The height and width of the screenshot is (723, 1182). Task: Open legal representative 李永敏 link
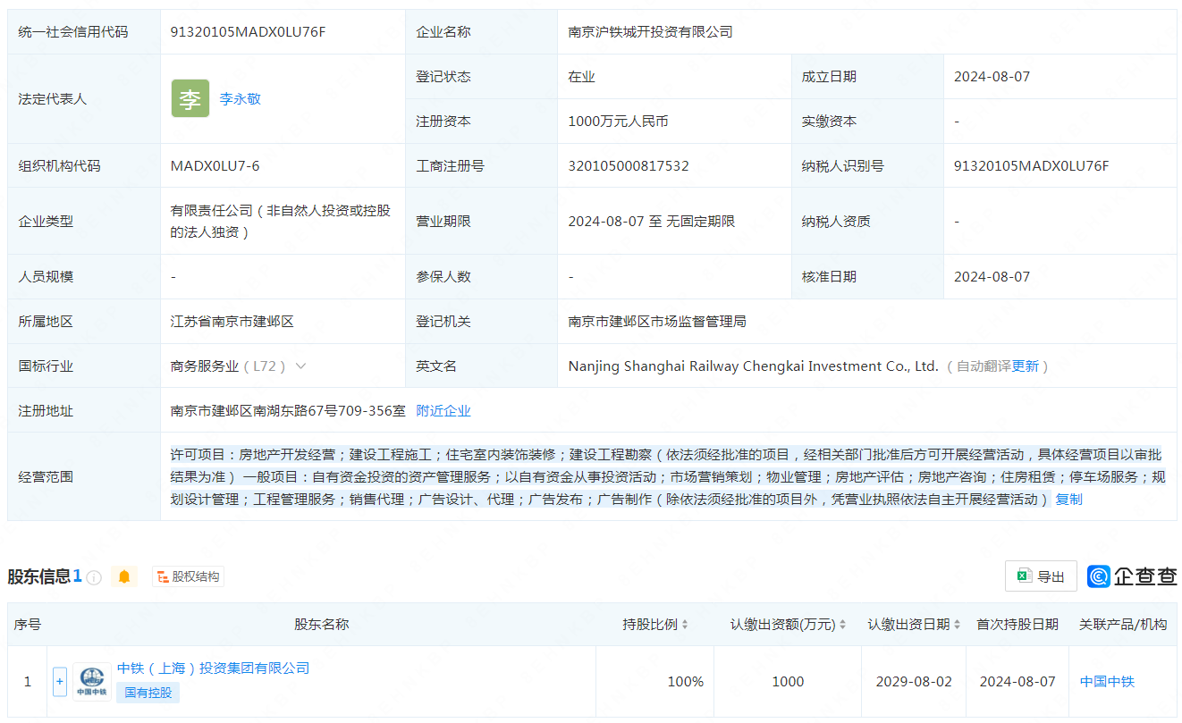(x=241, y=99)
